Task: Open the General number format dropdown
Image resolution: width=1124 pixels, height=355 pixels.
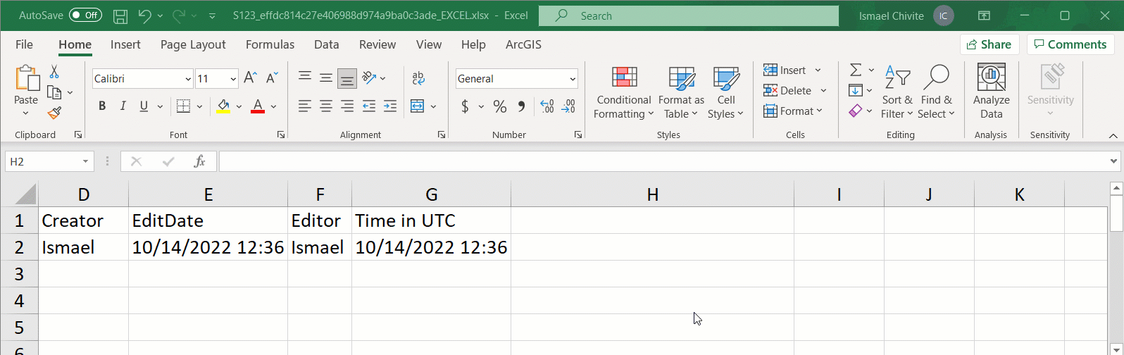Action: tap(573, 79)
